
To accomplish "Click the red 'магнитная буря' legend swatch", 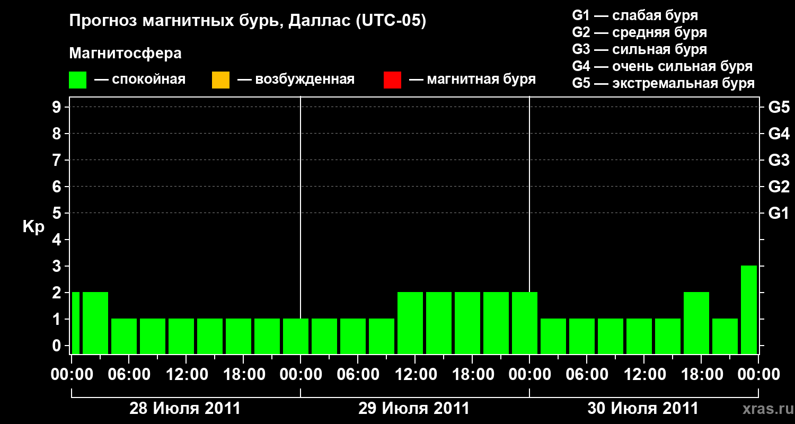I will pyautogui.click(x=392, y=79).
